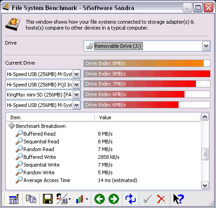Viewport: 216px width, 208px height.
Task: Click the What's This help cursor icon
Action: click(x=179, y=199)
